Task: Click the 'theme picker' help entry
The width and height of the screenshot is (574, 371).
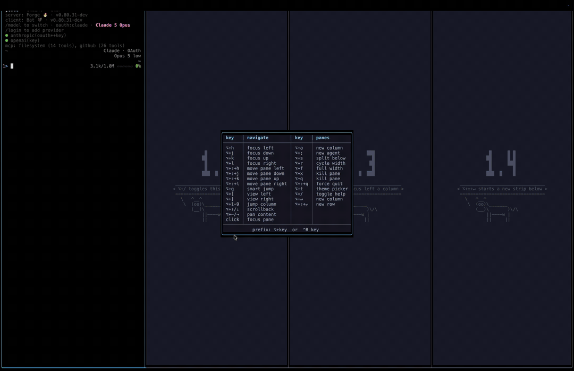Action: coord(332,189)
